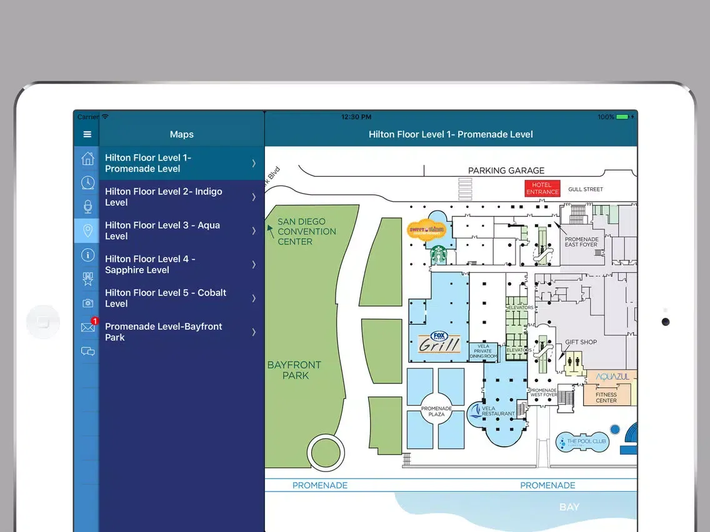Expand Hilton Floor Level 4 Sapphire chevron
Viewport: 710px width, 532px height.
click(x=254, y=264)
